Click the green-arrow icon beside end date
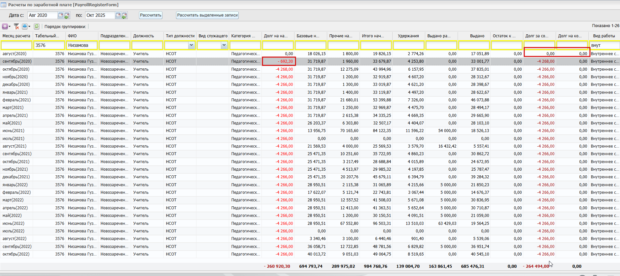 tap(124, 15)
